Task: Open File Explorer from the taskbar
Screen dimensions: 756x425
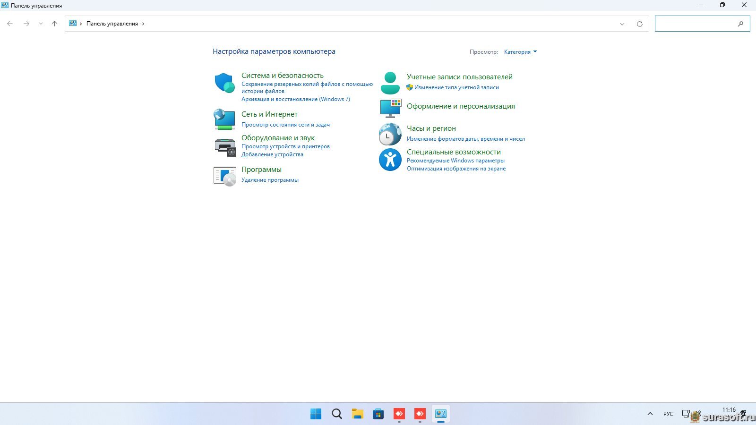Action: point(358,414)
